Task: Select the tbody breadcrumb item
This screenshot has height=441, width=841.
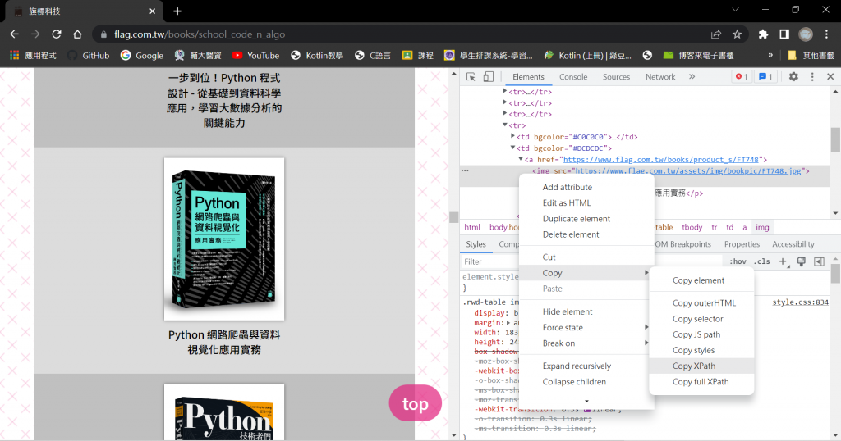Action: pos(692,227)
